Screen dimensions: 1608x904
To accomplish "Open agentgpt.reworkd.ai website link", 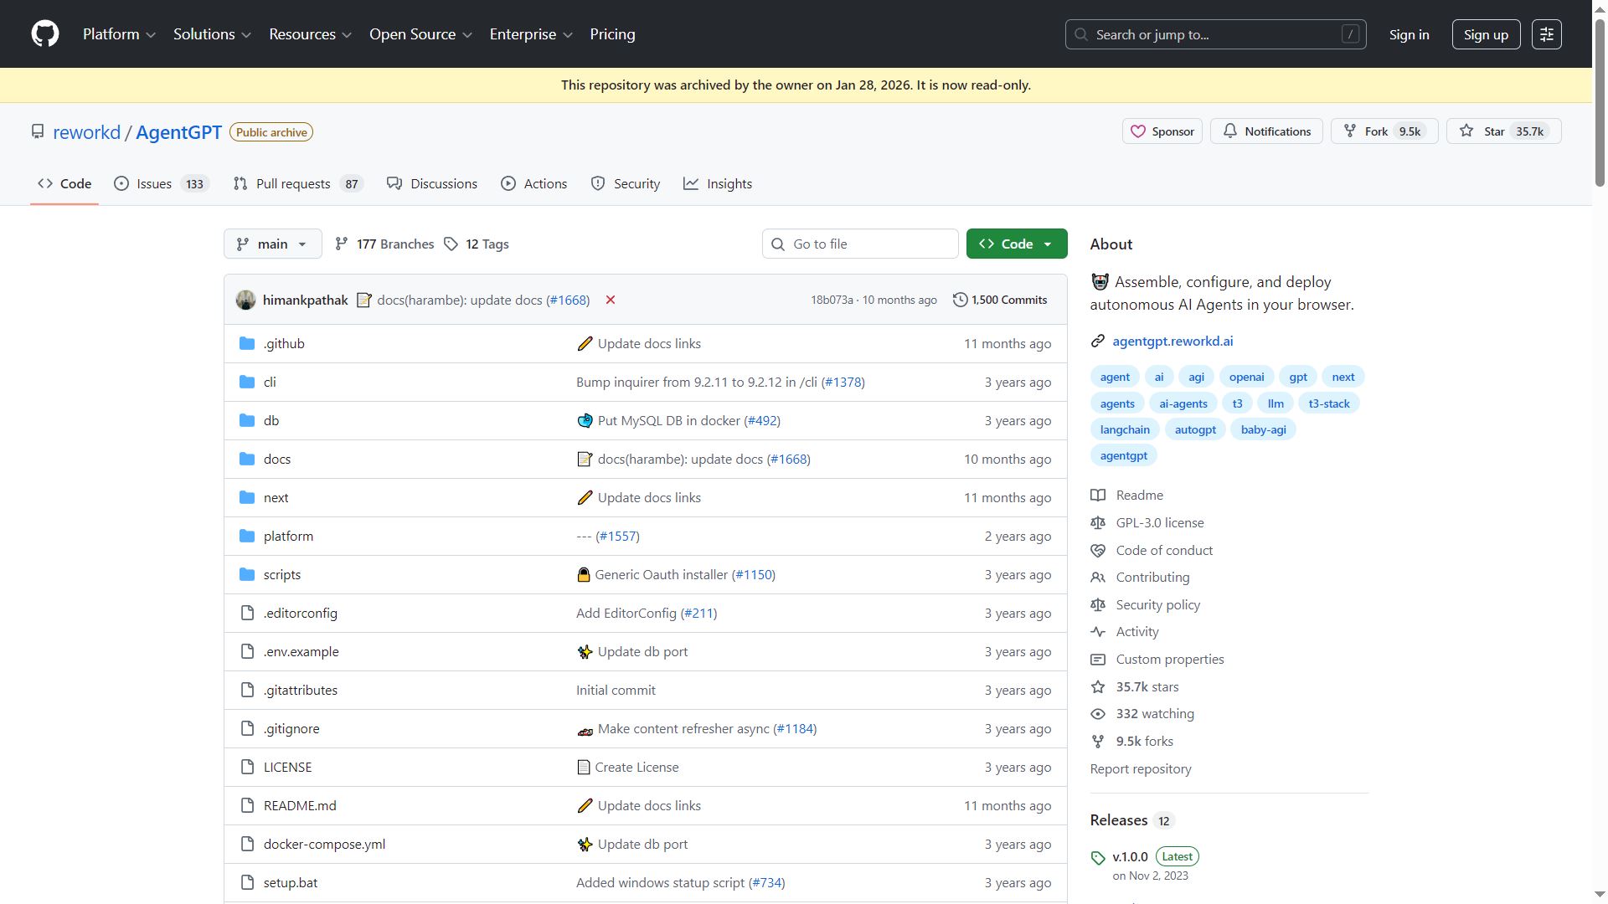I will [x=1172, y=341].
